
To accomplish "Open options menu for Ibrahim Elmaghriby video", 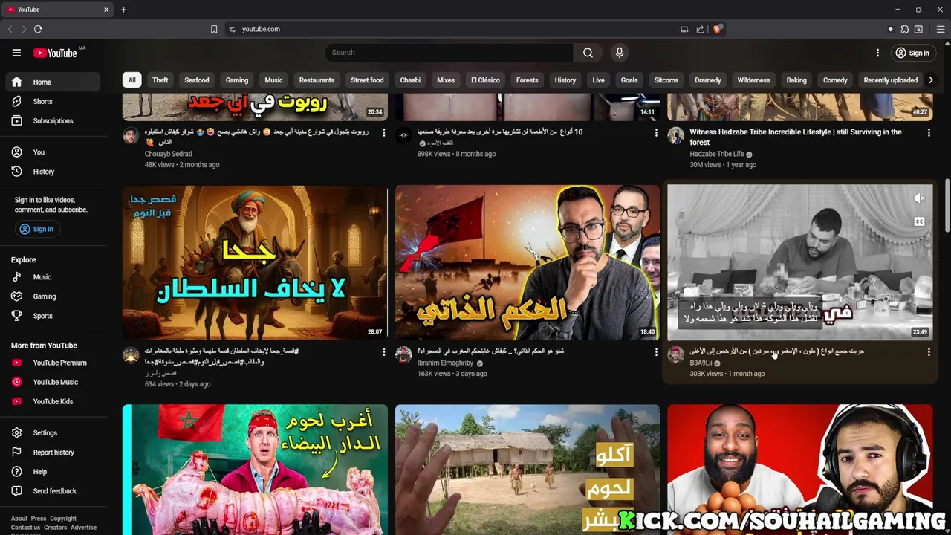I will click(x=656, y=352).
